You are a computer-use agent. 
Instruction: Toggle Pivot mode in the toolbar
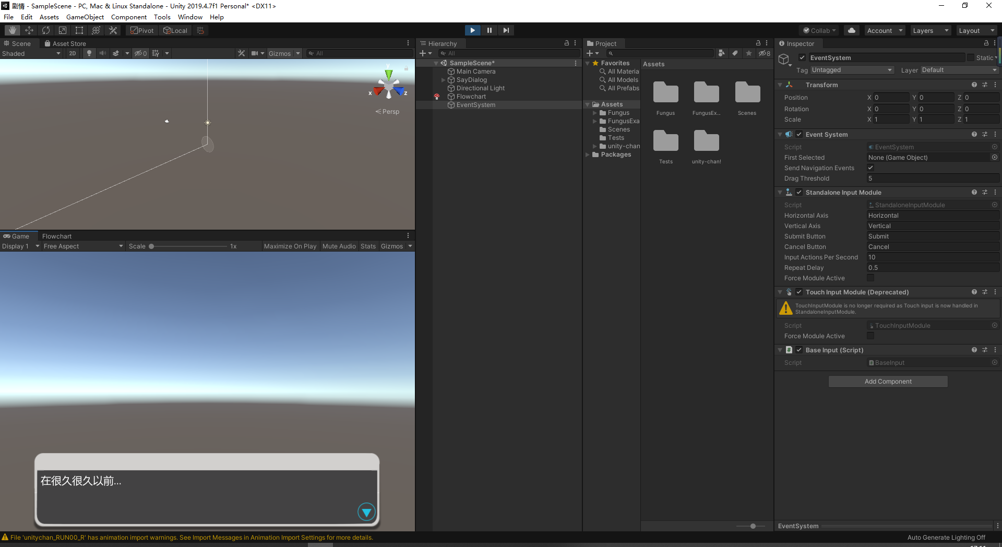click(x=141, y=30)
